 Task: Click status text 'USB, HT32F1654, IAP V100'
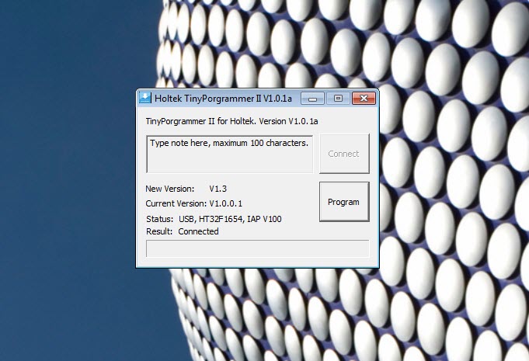(230, 219)
